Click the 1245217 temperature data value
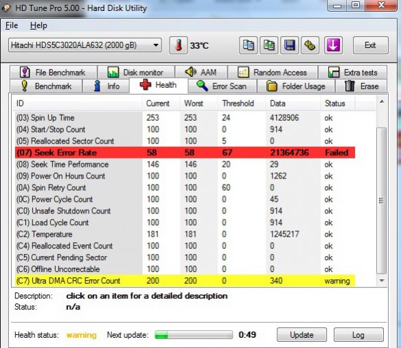 coord(284,234)
